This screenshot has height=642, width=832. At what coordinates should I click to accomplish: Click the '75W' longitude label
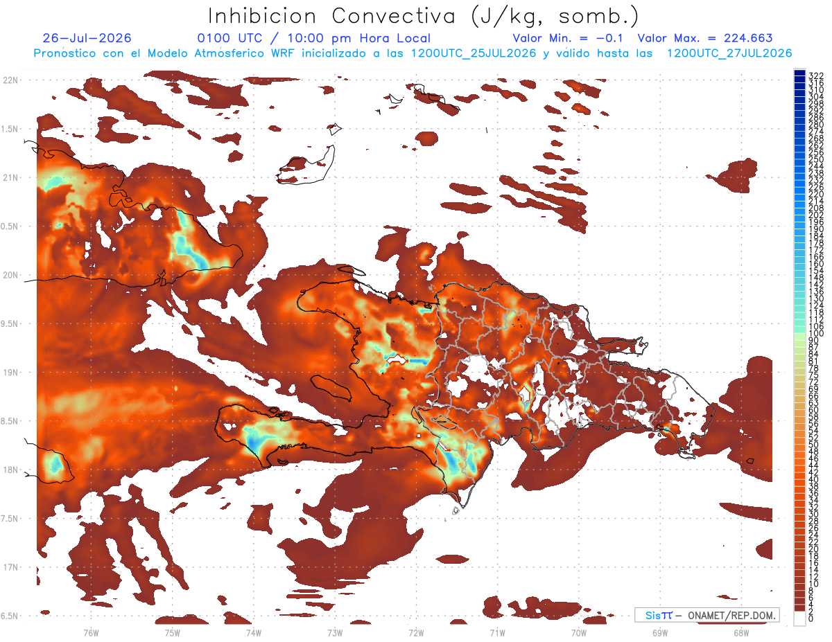coord(173,632)
